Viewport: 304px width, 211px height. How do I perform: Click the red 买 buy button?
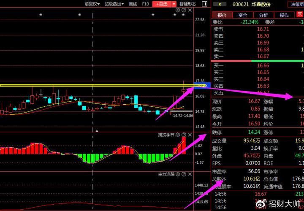click(x=299, y=14)
